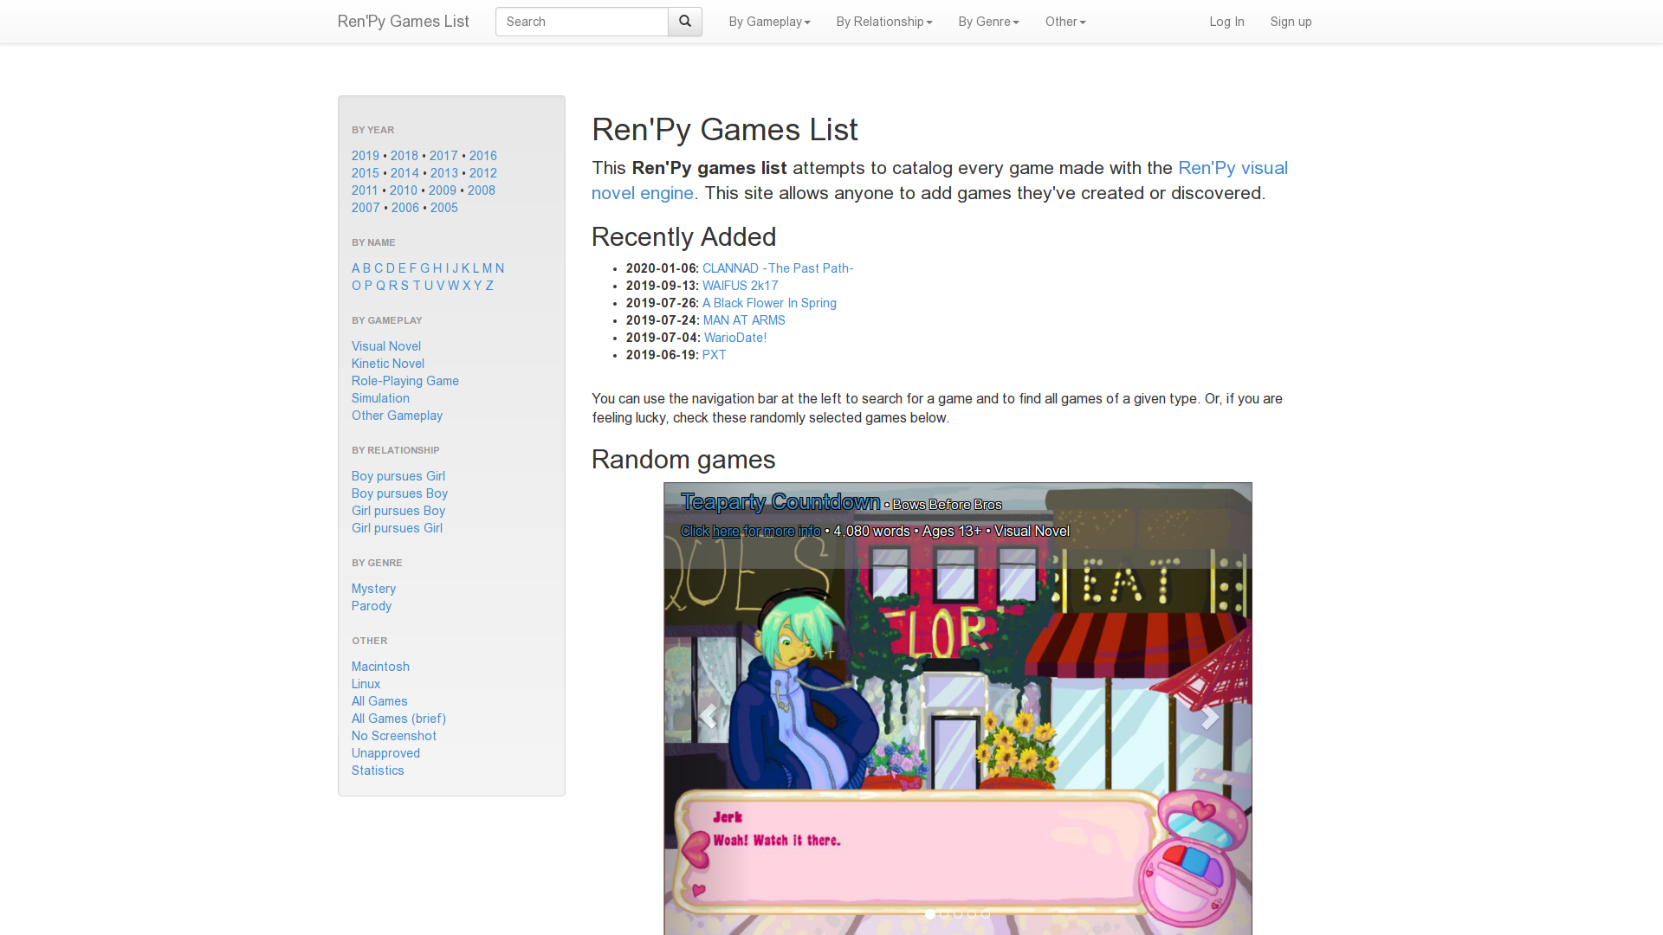Select the Kinetic Novel gameplay category

[387, 364]
